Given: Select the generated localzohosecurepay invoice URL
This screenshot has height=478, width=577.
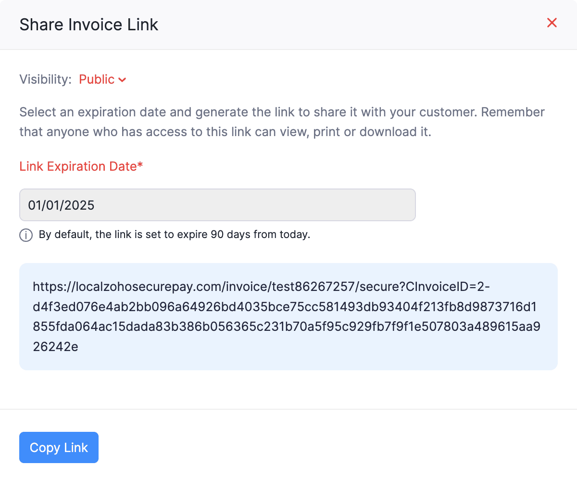Looking at the screenshot, I should tap(288, 316).
